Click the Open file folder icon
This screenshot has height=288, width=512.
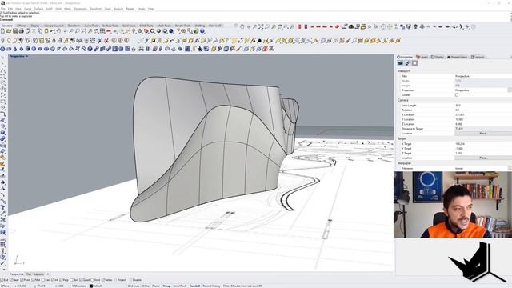click(x=9, y=31)
